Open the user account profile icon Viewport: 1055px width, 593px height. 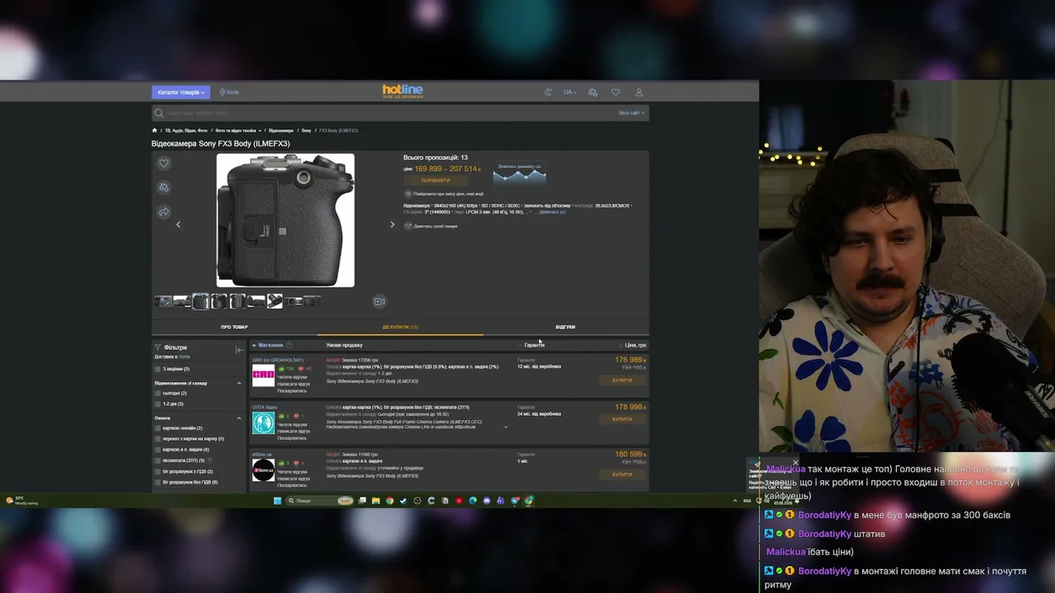tap(639, 92)
